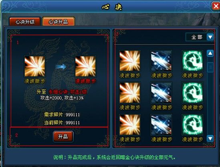Open the 全部 filter dropdown arrow
The height and width of the screenshot is (167, 220).
[210, 37]
